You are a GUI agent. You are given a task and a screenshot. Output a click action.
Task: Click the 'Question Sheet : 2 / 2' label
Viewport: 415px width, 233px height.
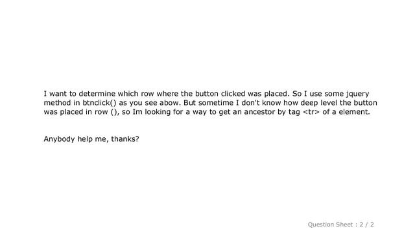[x=340, y=225]
